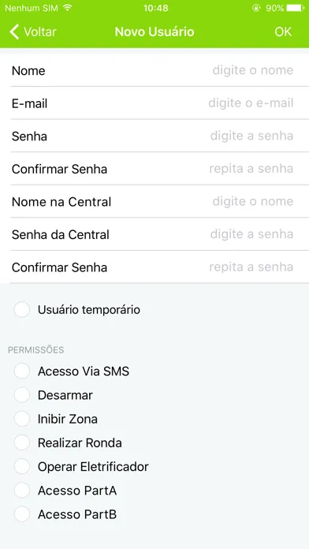Focus the Nome input field
Image resolution: width=309 pixels, height=549 pixels.
pyautogui.click(x=154, y=70)
